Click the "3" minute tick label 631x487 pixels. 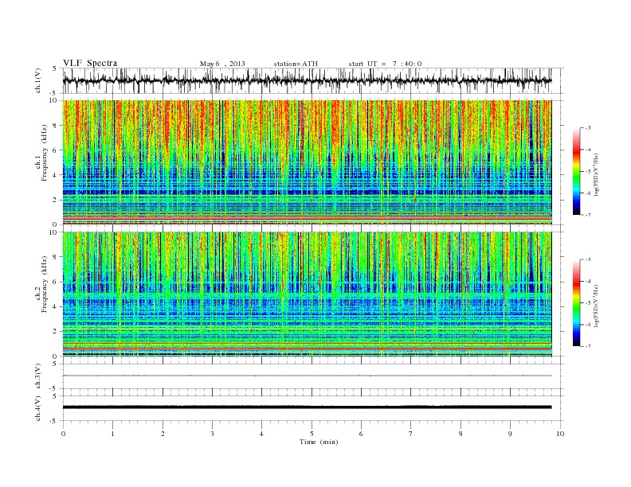coord(212,434)
